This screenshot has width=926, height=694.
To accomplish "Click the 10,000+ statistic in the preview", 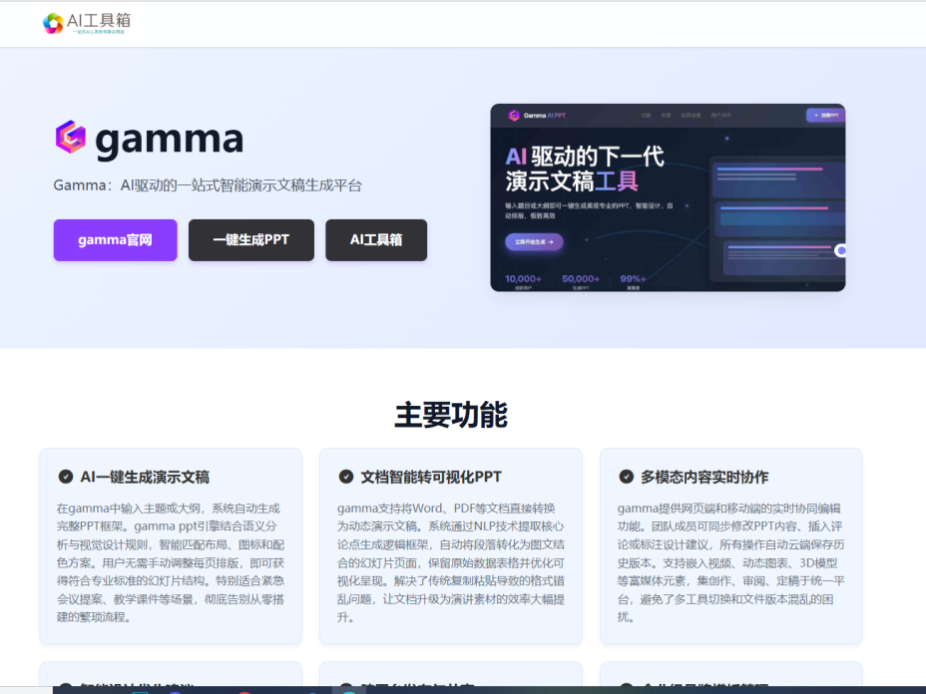I will [x=523, y=279].
